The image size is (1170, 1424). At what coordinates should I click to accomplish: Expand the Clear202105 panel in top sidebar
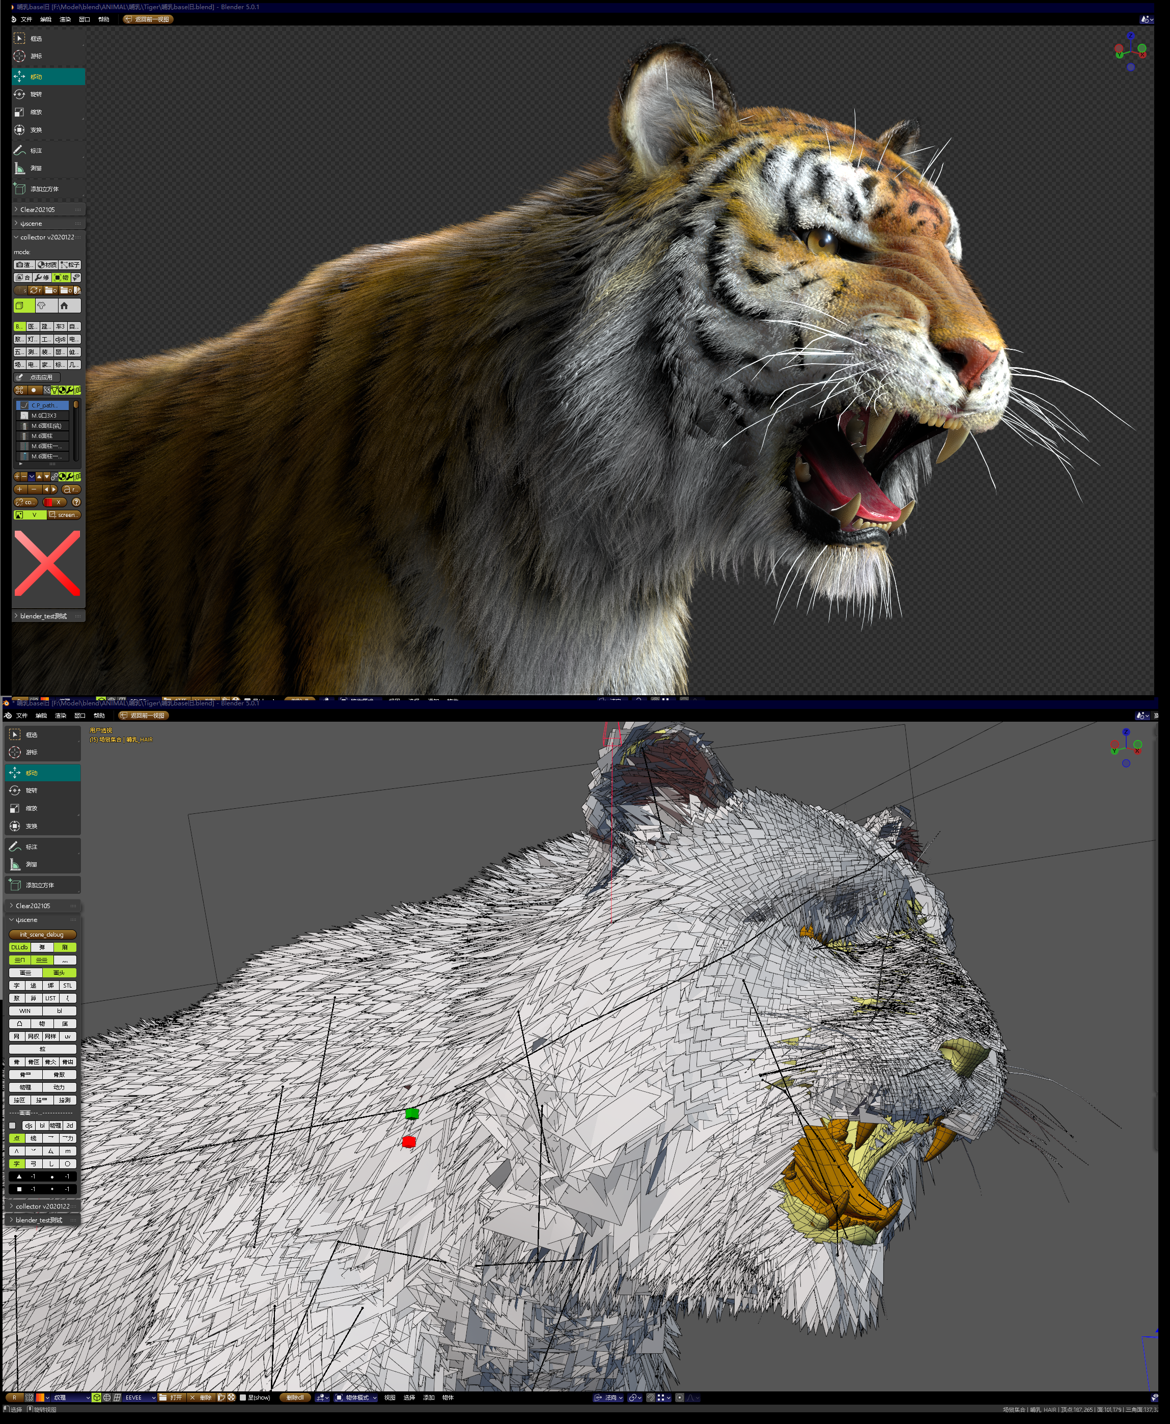[37, 210]
